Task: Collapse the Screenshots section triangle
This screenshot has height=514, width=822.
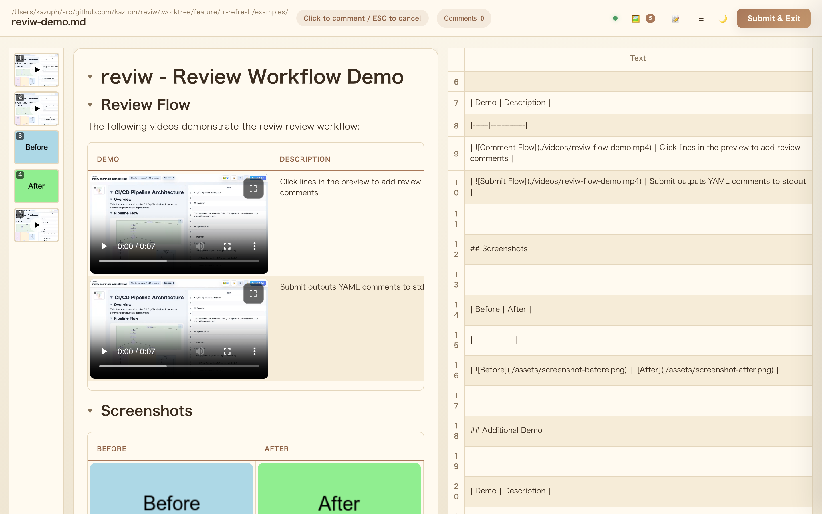Action: [90, 411]
